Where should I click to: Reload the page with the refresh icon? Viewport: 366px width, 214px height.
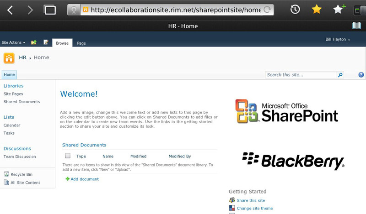267,10
